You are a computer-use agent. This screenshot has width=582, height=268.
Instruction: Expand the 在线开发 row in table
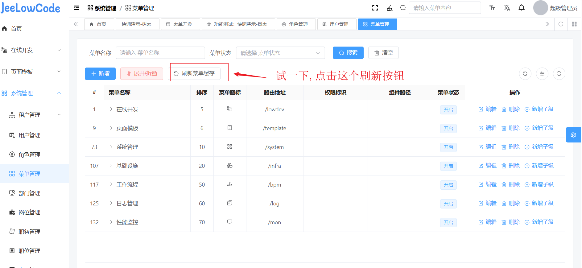tap(111, 109)
